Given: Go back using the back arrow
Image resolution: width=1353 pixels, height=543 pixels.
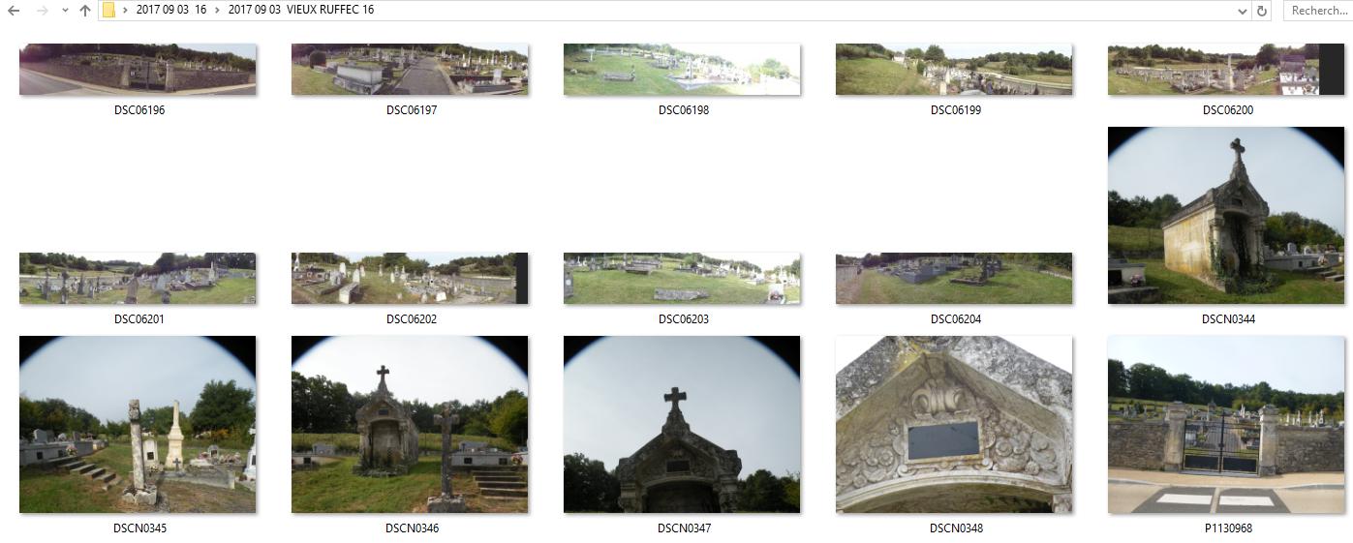Looking at the screenshot, I should pyautogui.click(x=14, y=11).
